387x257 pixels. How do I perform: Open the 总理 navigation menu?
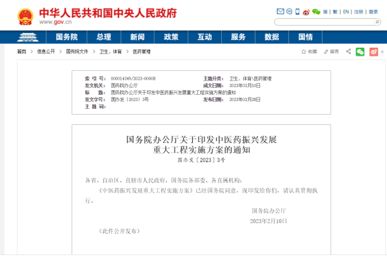click(104, 37)
